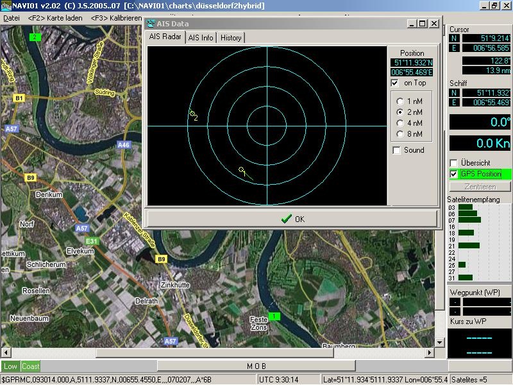Viewport: 513px width, 385px height.
Task: Click the NAVIO1 application icon in title bar
Action: pos(6,5)
